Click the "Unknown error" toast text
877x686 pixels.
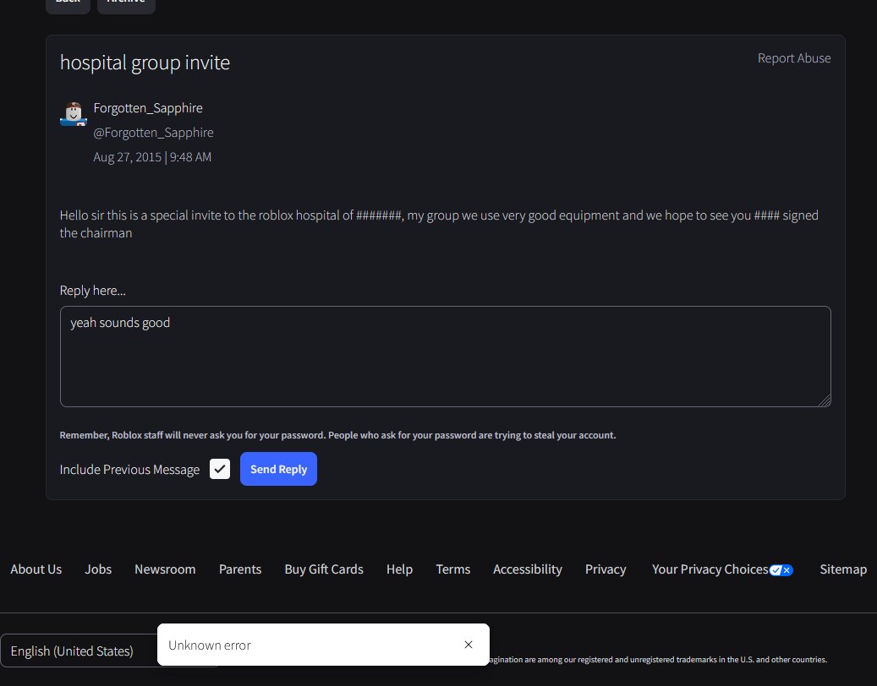click(210, 645)
